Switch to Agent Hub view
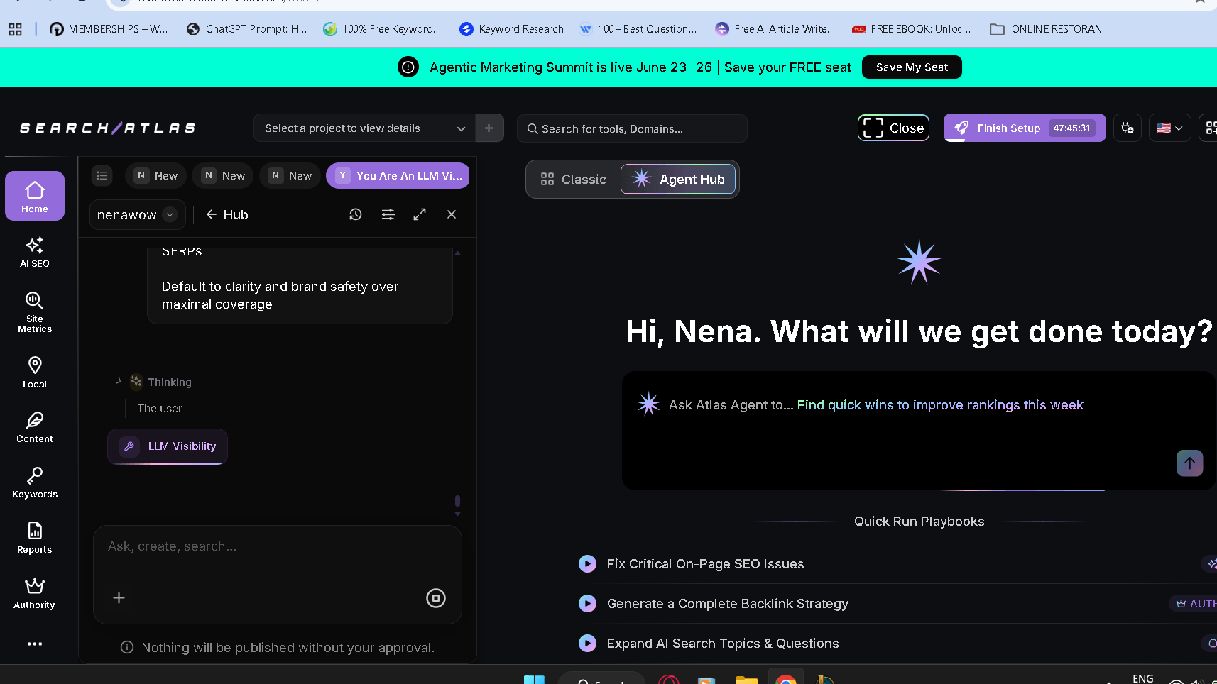 (x=678, y=180)
